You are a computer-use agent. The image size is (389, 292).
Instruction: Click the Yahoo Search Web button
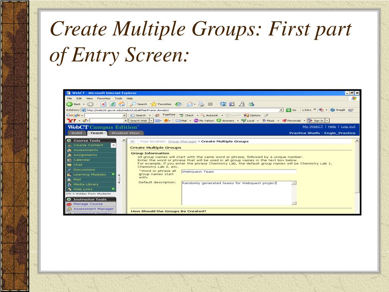point(138,121)
